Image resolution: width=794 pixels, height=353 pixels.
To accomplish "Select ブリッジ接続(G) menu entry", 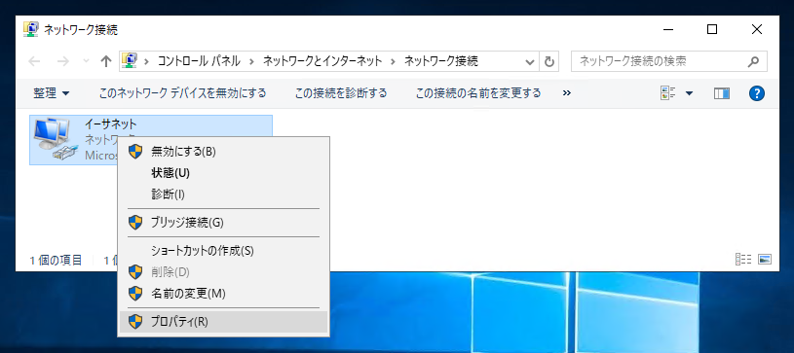I will (x=223, y=222).
